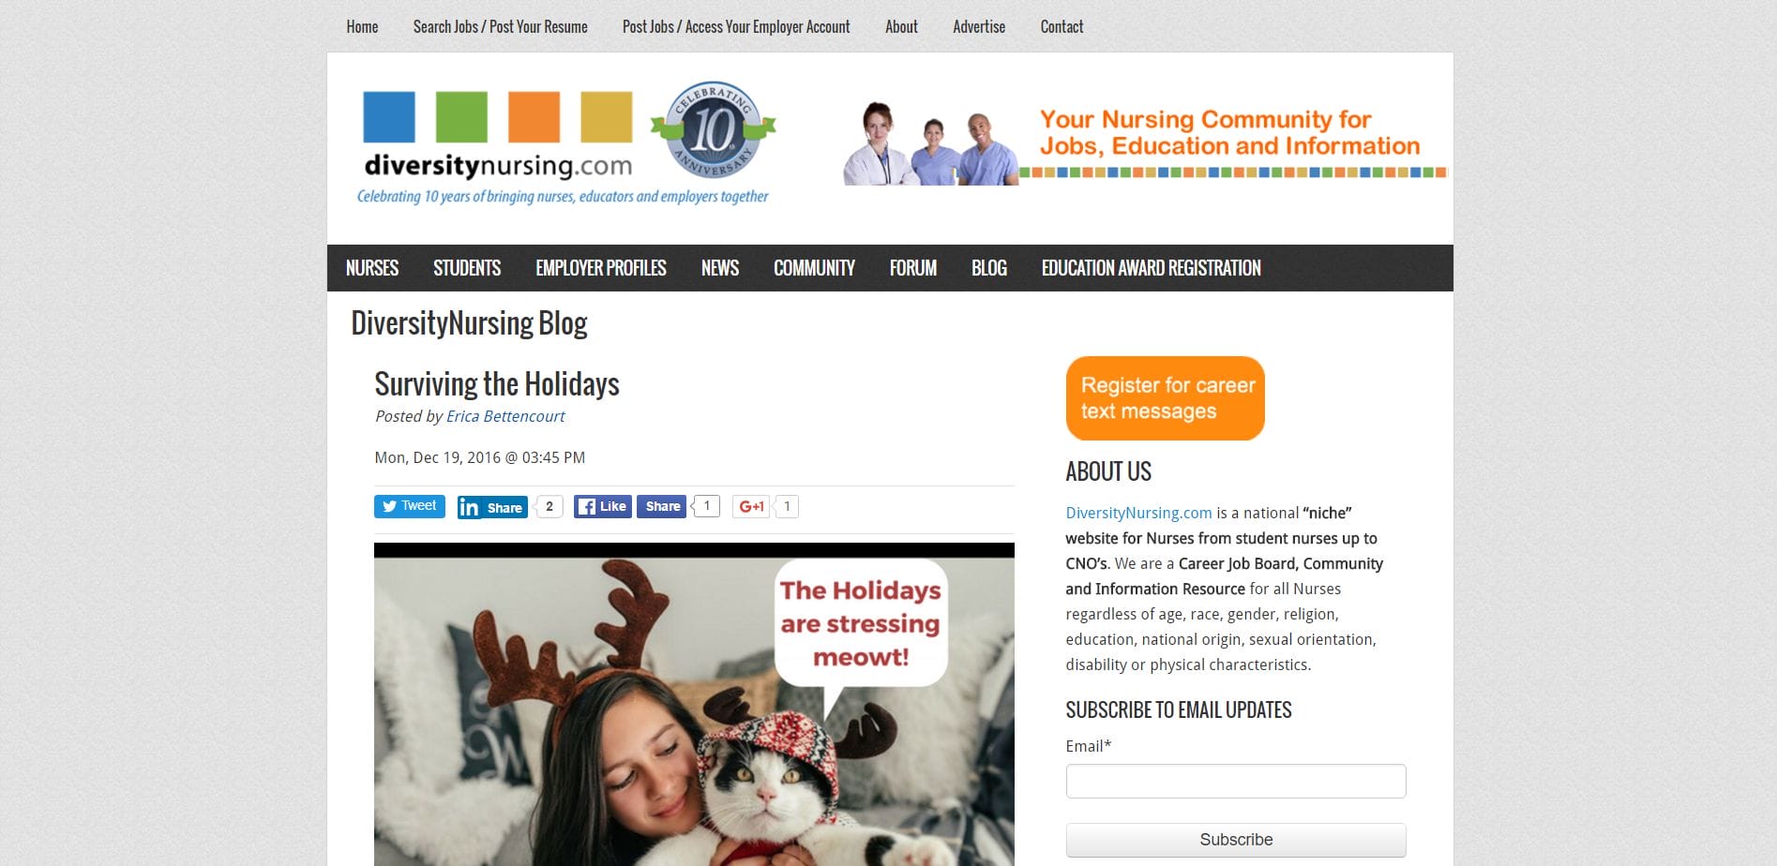Click the Google Plus G+1 button
Screen dimensions: 1777x866
pos(752,506)
